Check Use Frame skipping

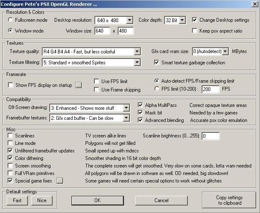pos(96,89)
